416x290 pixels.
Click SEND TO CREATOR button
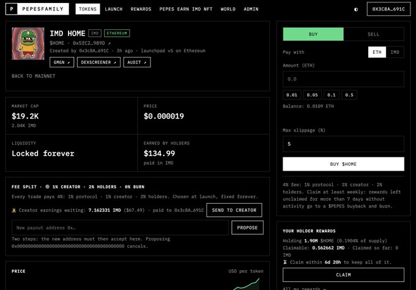click(234, 210)
